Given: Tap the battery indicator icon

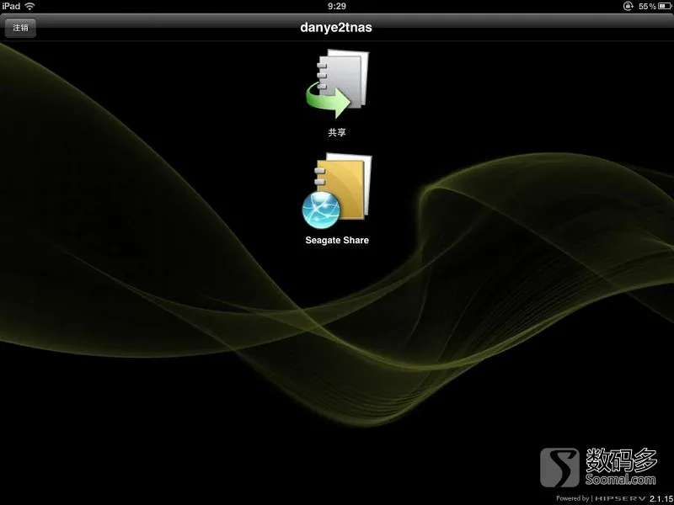Looking at the screenshot, I should 666,6.
